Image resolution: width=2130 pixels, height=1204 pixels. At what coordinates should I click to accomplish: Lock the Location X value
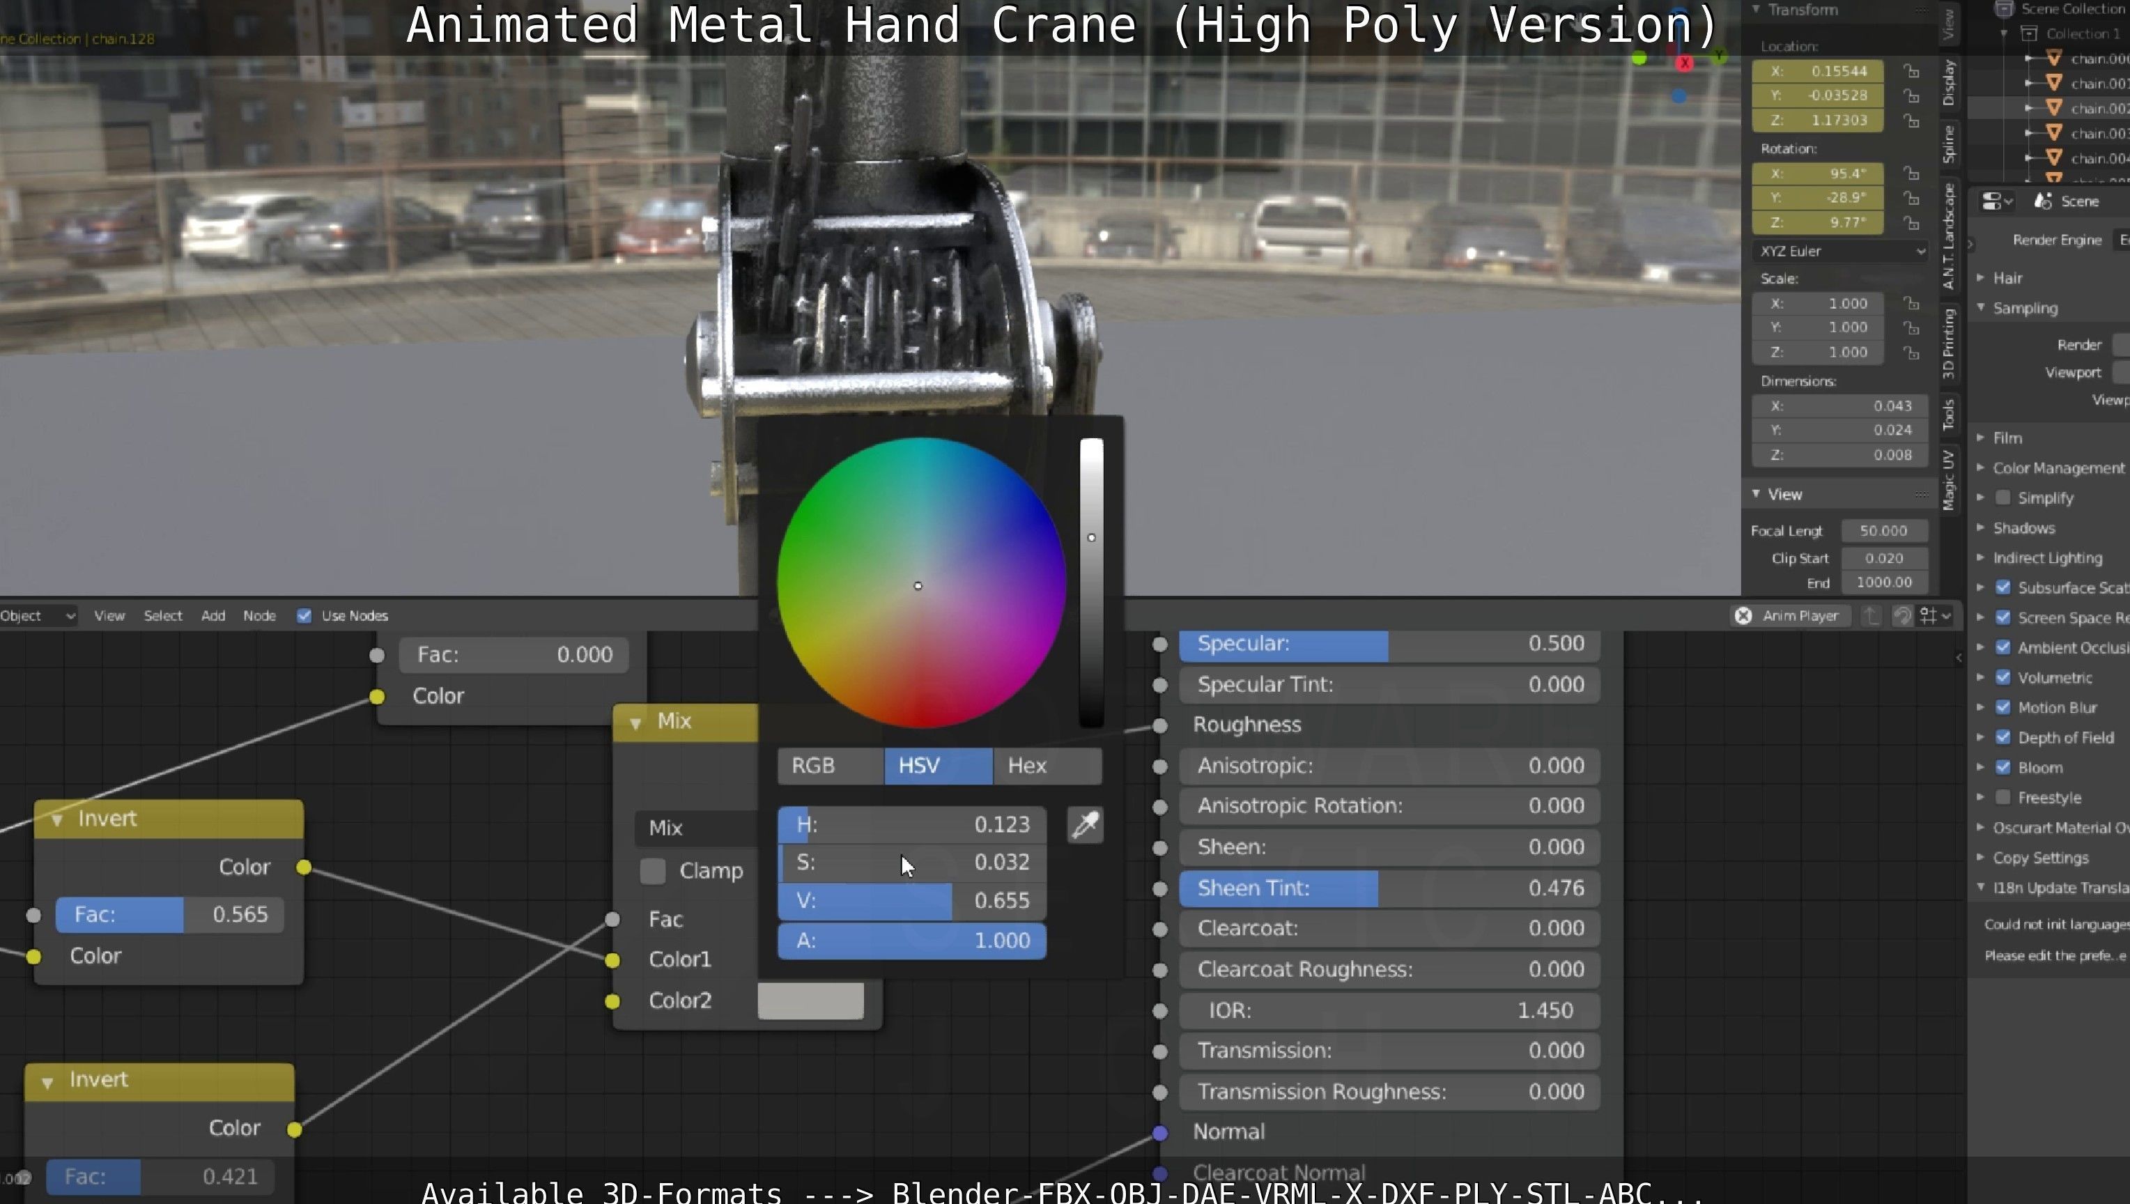(1911, 71)
